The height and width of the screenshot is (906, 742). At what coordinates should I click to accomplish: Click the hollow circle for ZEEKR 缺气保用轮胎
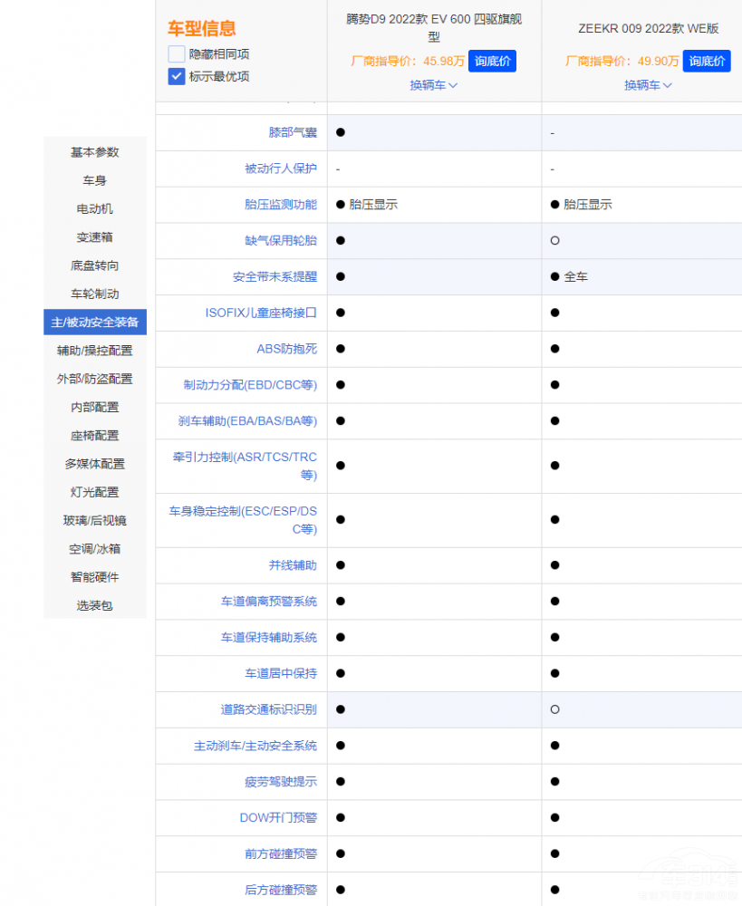click(554, 241)
